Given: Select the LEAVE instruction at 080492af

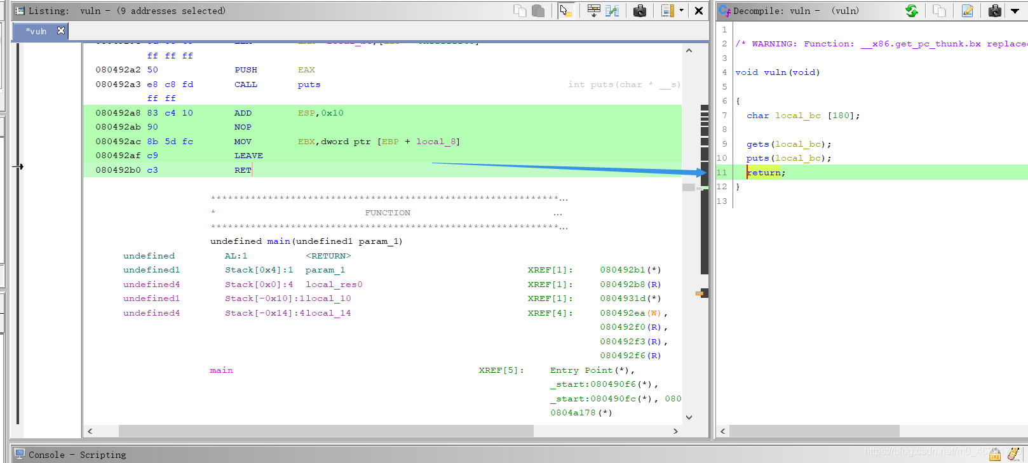Looking at the screenshot, I should coord(248,156).
